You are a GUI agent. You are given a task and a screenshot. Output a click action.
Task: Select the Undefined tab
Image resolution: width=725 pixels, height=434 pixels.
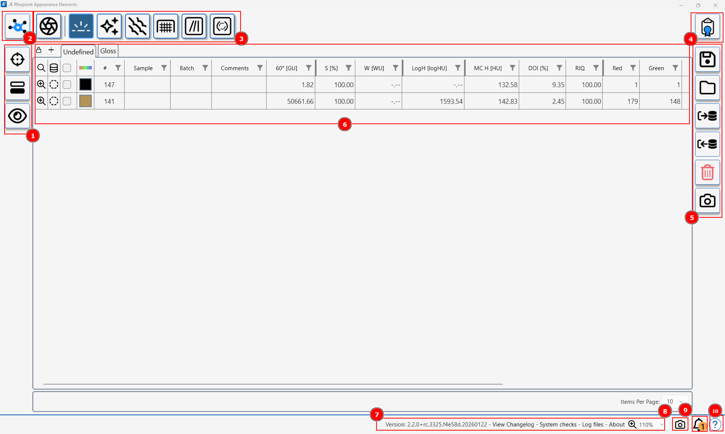78,52
